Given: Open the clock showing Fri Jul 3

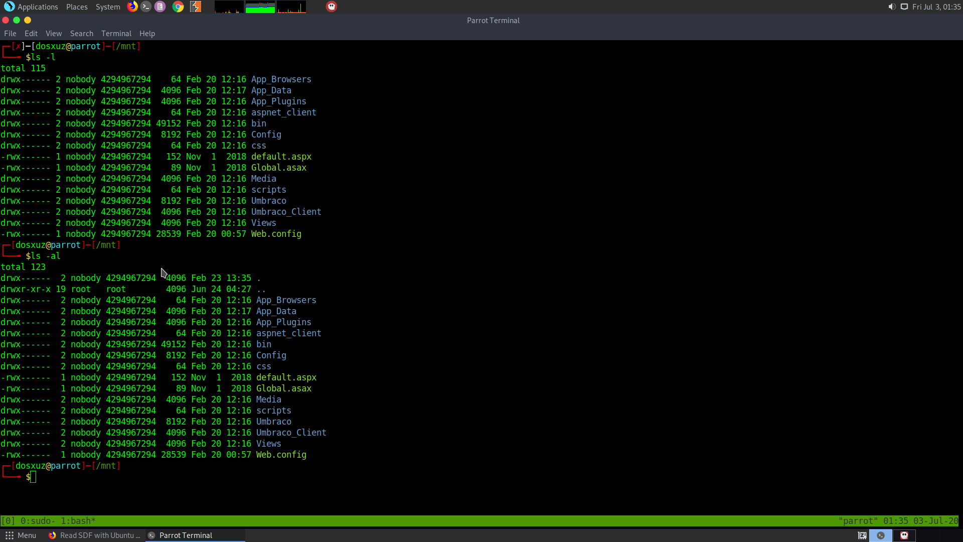Looking at the screenshot, I should pyautogui.click(x=936, y=7).
